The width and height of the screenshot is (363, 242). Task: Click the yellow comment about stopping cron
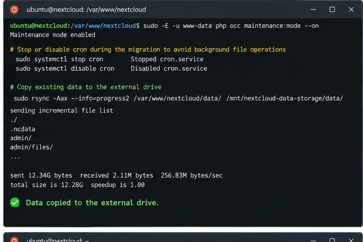coord(148,50)
